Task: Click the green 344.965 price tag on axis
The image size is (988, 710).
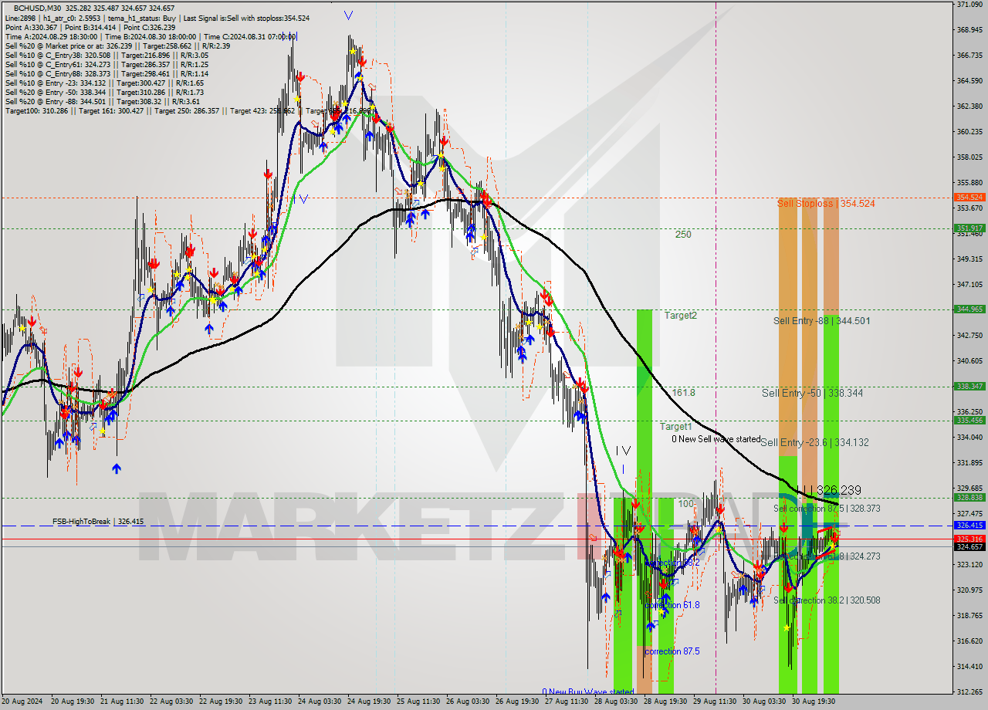Action: coord(969,309)
